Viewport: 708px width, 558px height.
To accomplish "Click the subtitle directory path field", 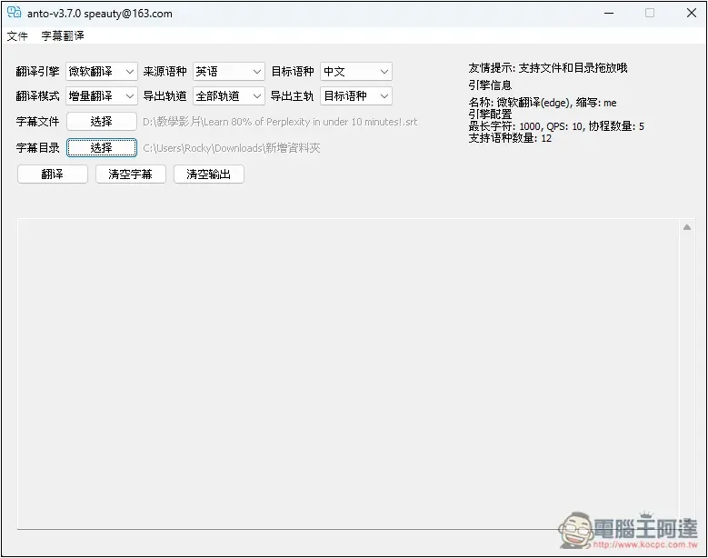I will click(x=232, y=148).
